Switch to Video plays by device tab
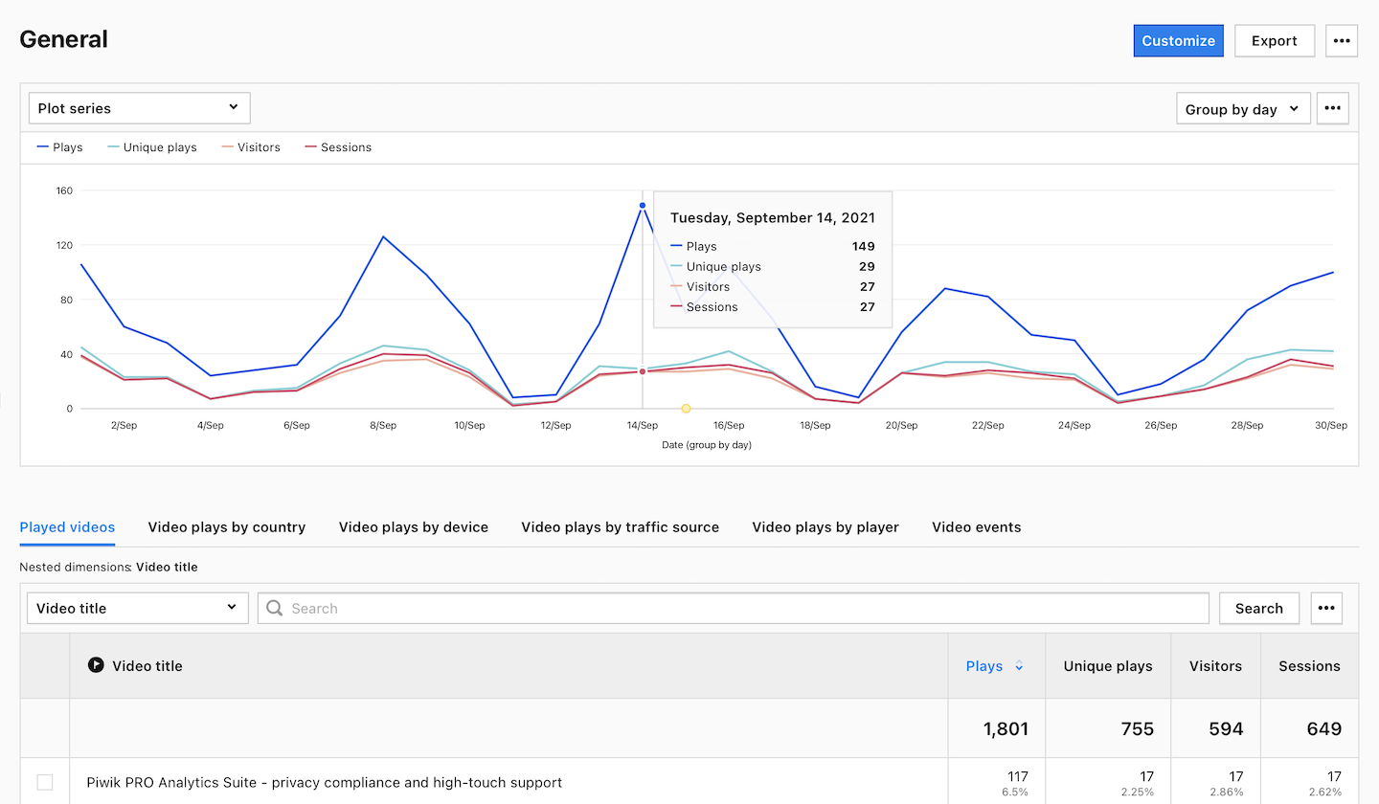 click(414, 527)
